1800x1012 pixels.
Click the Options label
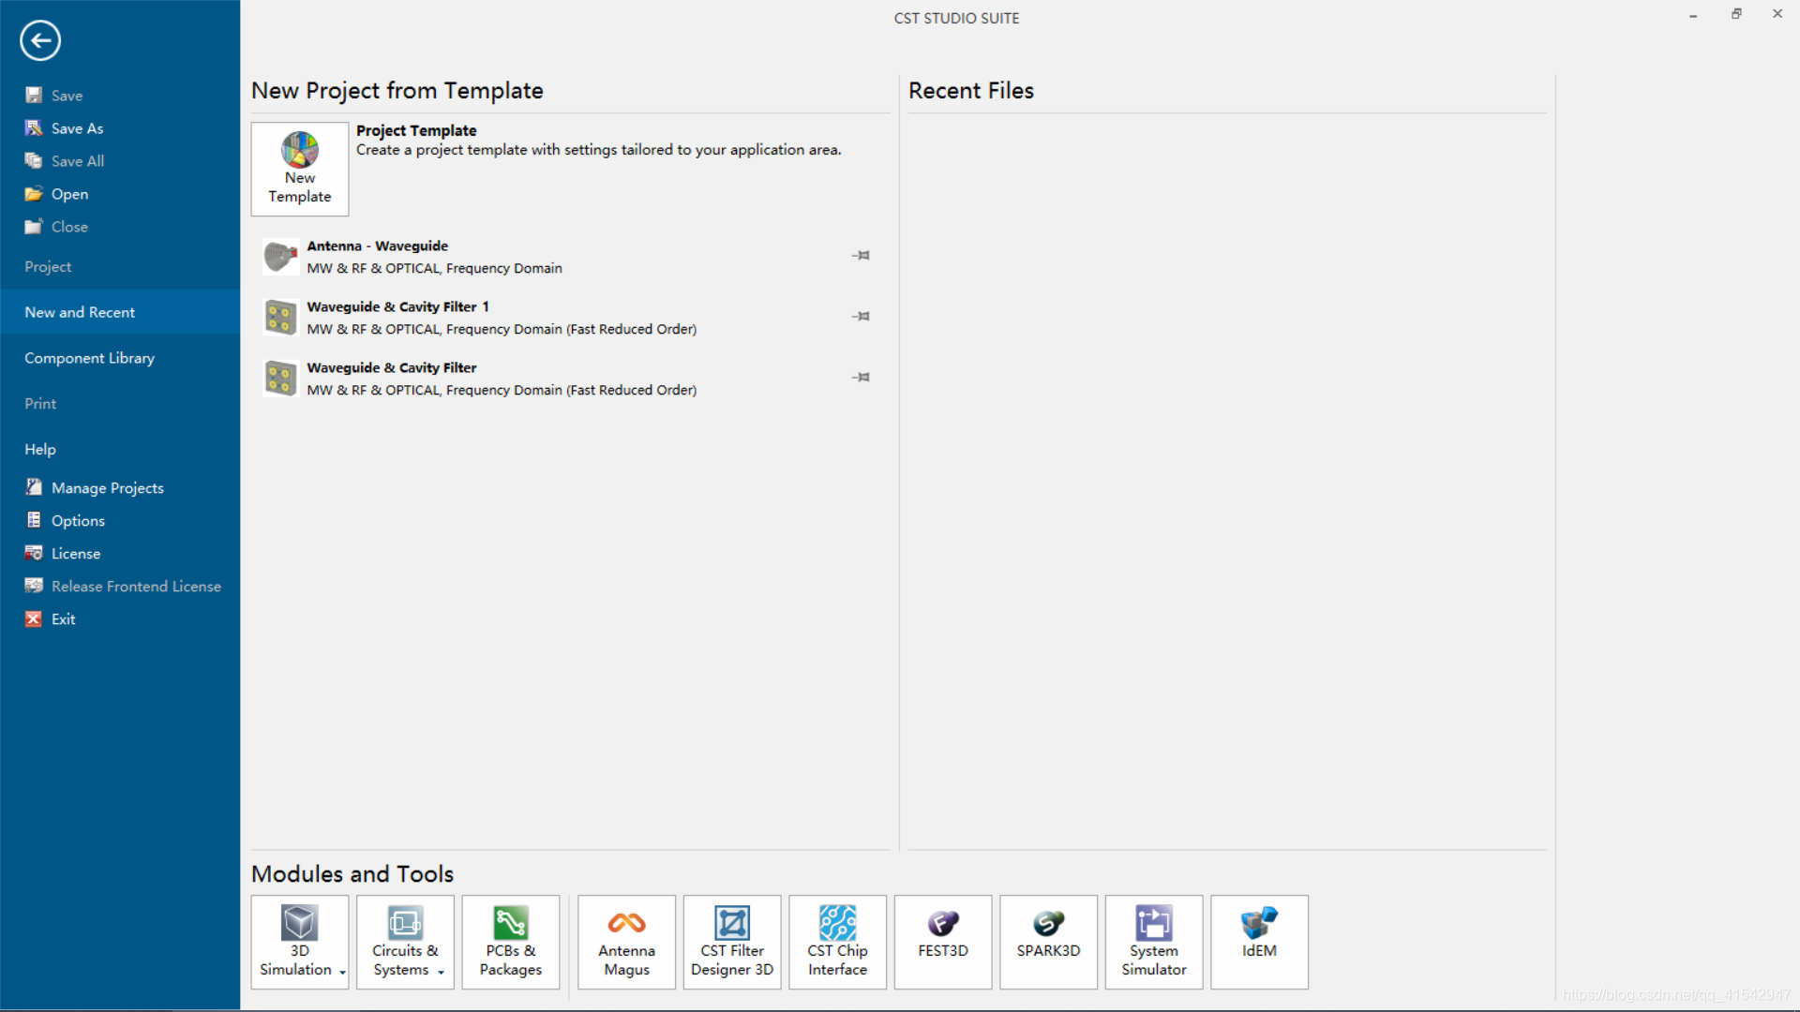(78, 521)
